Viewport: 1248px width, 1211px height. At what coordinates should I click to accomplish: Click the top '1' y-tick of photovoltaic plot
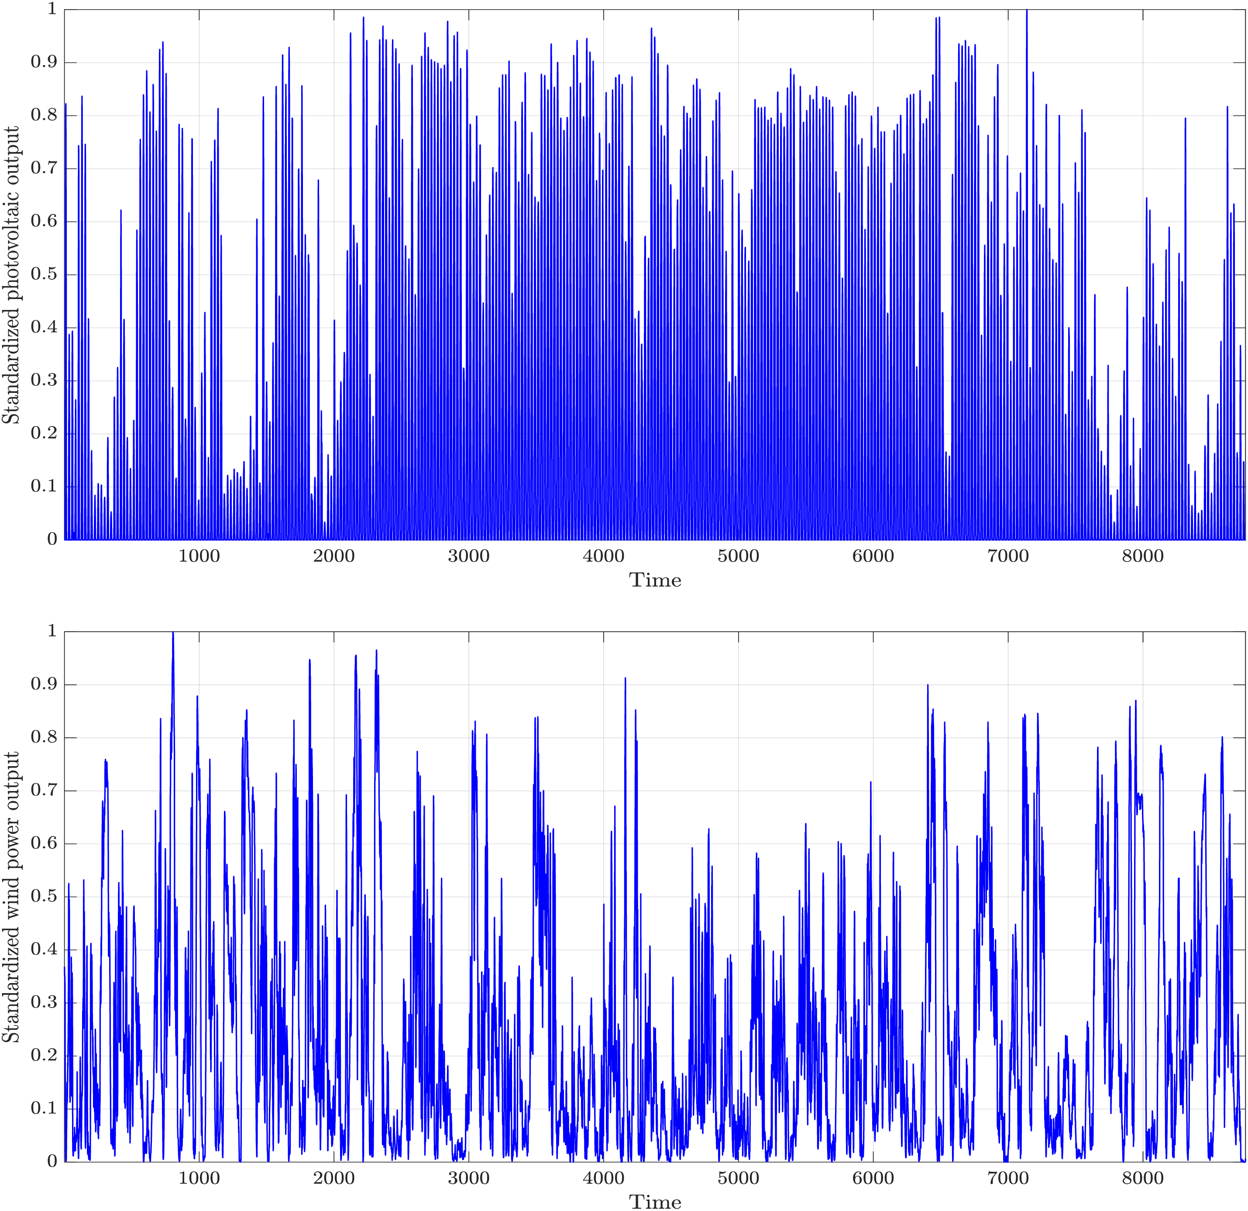tap(52, 10)
